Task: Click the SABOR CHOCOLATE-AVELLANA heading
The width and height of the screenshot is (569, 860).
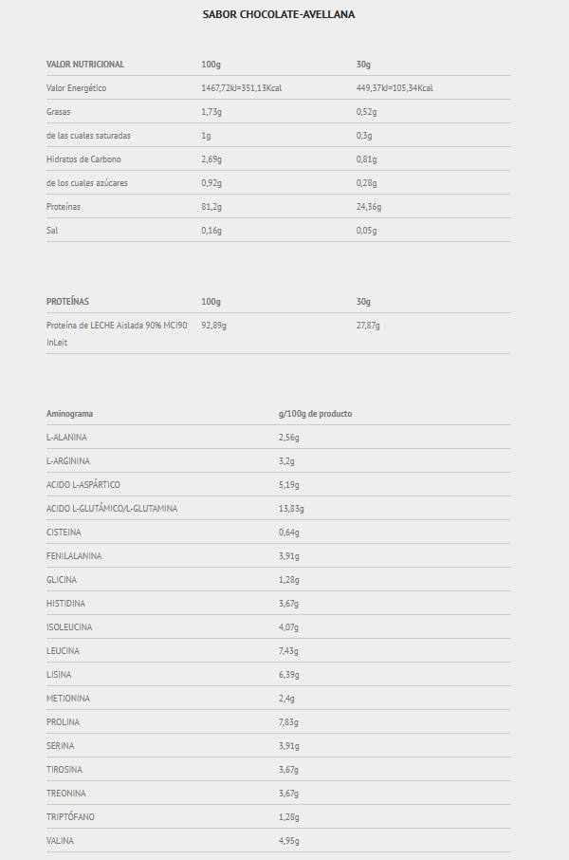Action: pos(279,15)
